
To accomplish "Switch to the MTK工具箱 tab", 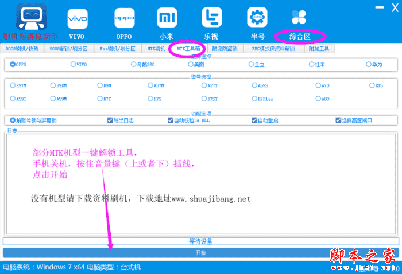I will [188, 49].
